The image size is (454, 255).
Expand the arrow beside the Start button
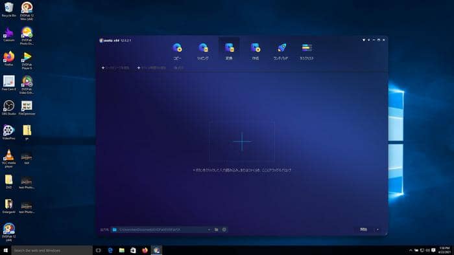coord(377,230)
